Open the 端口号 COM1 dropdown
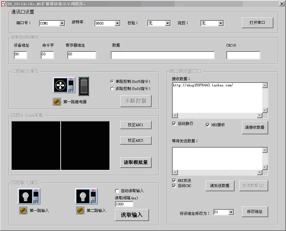This screenshot has height=231, width=286. [62, 23]
